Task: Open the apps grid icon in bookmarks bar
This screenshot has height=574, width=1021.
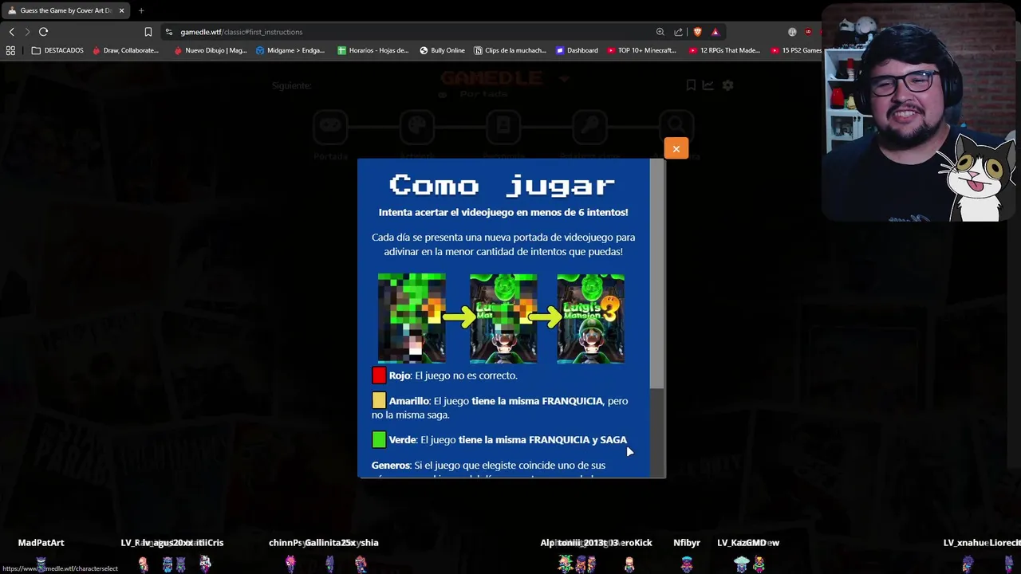Action: tap(10, 50)
